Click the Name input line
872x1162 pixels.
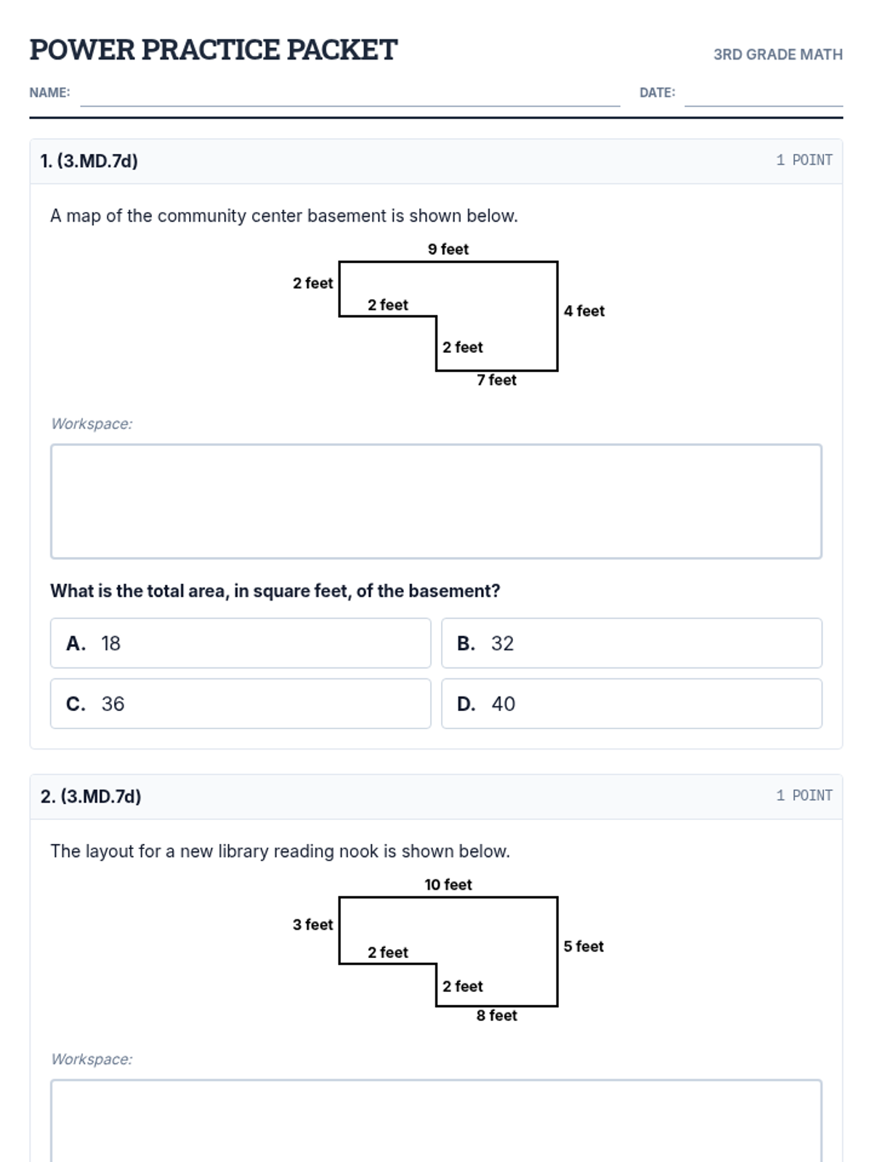click(350, 96)
